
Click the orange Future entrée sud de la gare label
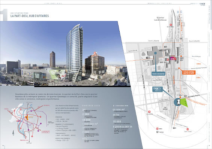[189, 72]
